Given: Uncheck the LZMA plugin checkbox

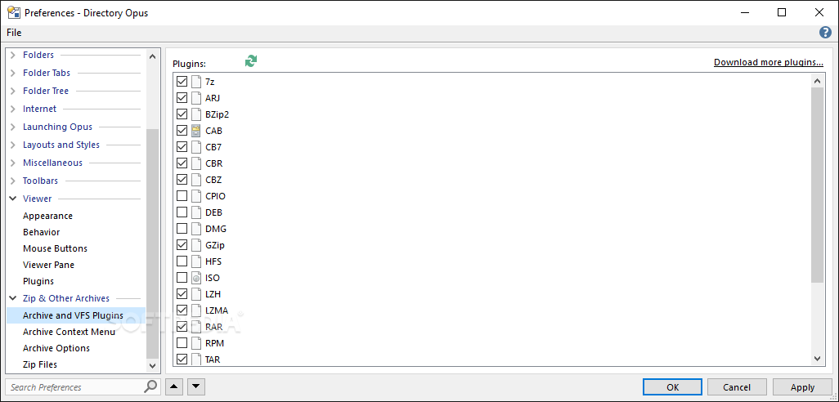Looking at the screenshot, I should coord(182,310).
